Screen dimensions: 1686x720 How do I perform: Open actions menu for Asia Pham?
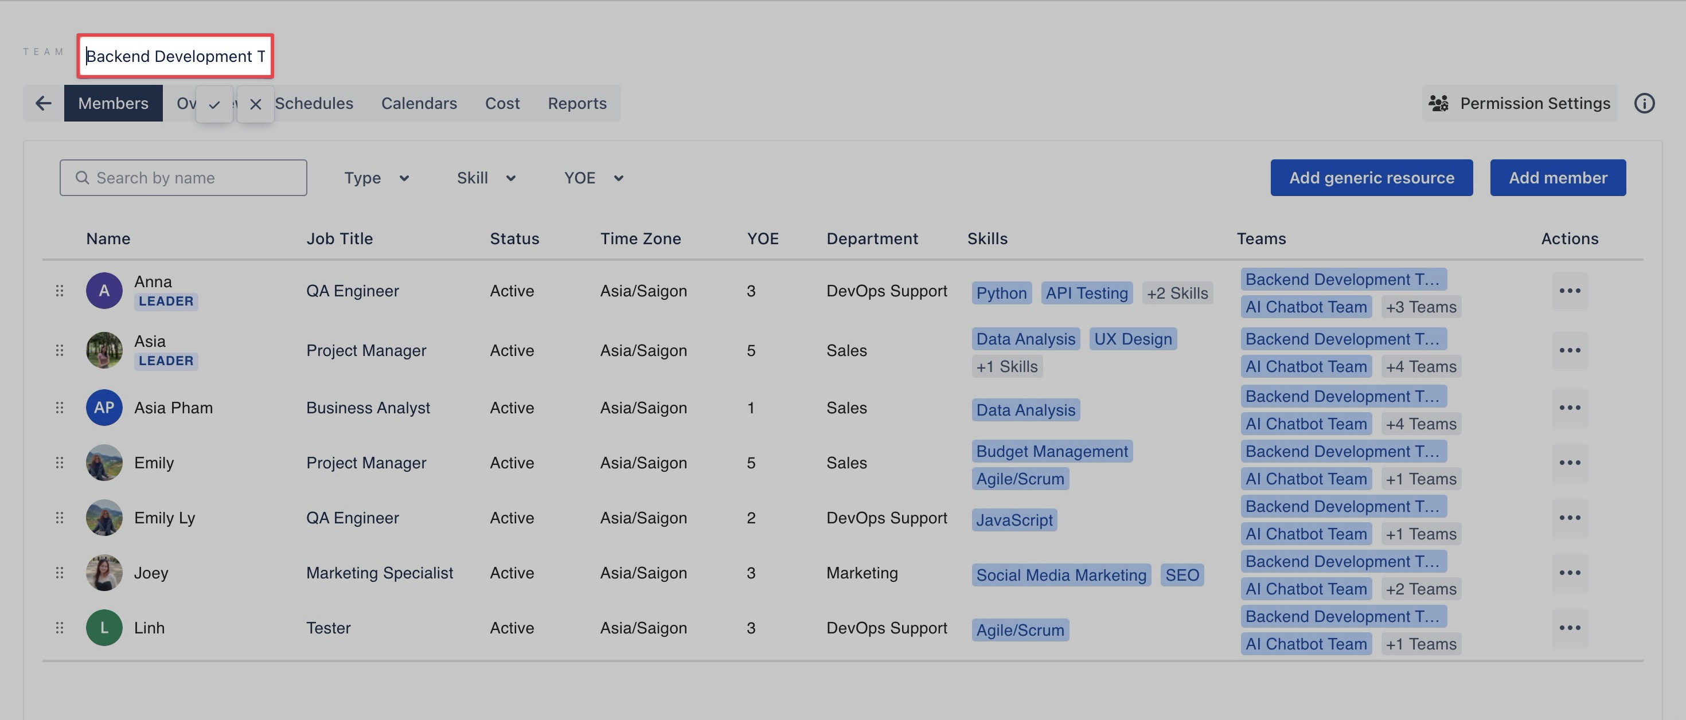coord(1569,408)
